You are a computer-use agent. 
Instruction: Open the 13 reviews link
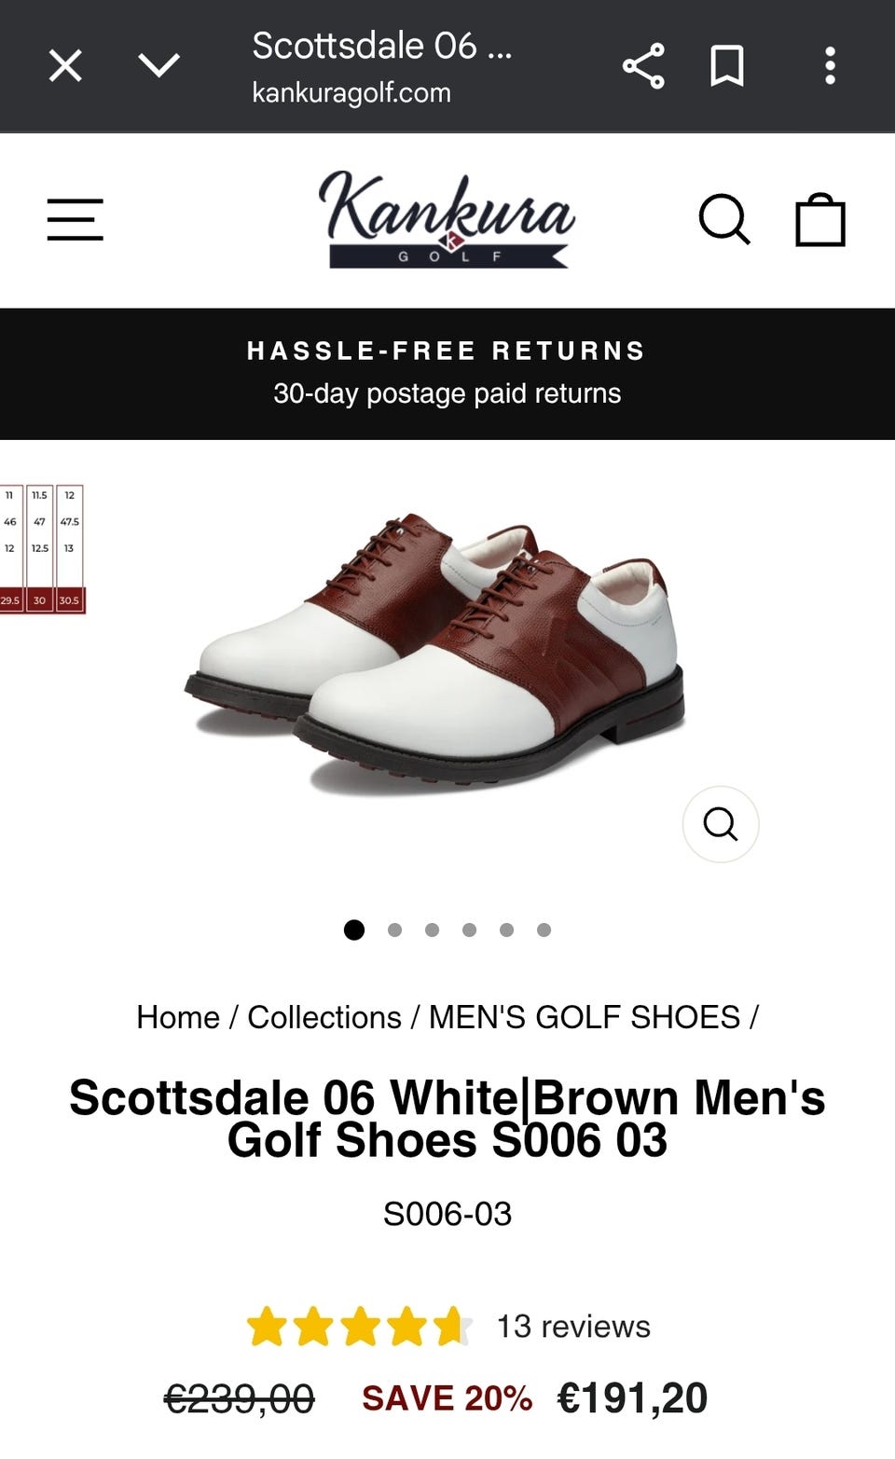point(573,1326)
